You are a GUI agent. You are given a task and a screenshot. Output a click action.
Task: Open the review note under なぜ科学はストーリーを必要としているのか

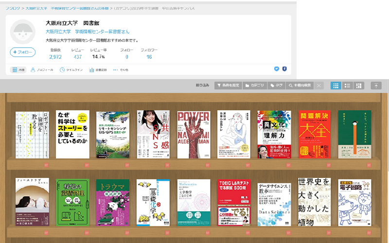87,165
